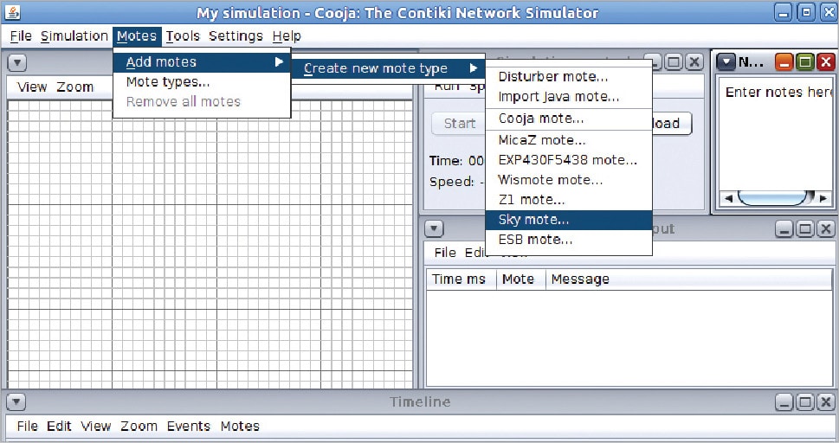Maximize the Simulation control panel
The height and width of the screenshot is (443, 839).
[674, 62]
